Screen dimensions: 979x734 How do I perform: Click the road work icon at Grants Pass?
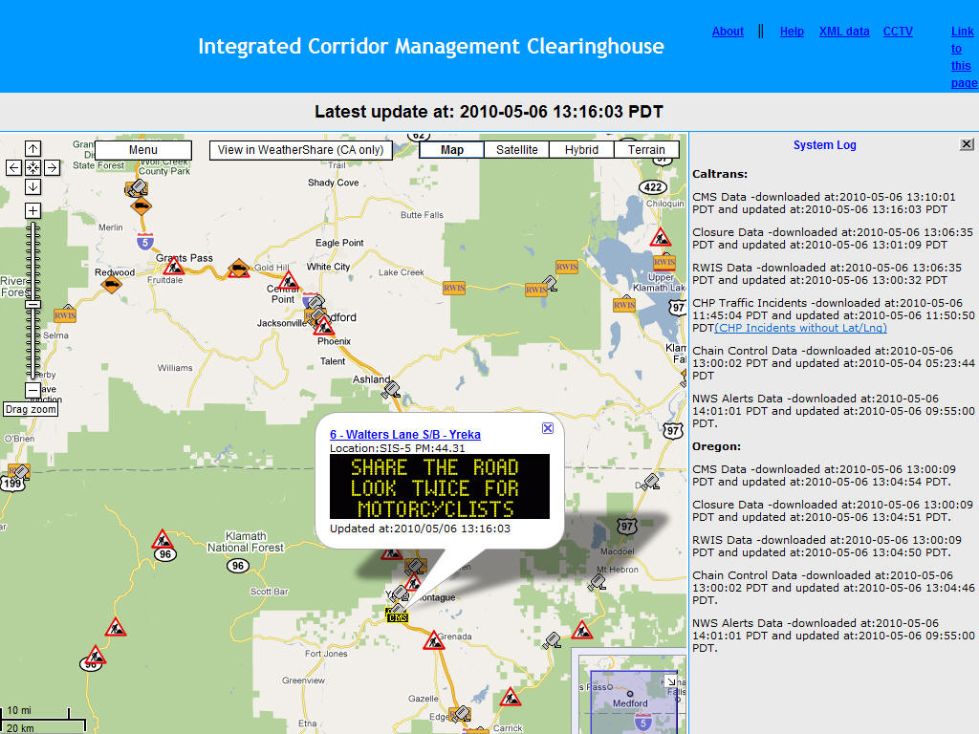(x=173, y=268)
